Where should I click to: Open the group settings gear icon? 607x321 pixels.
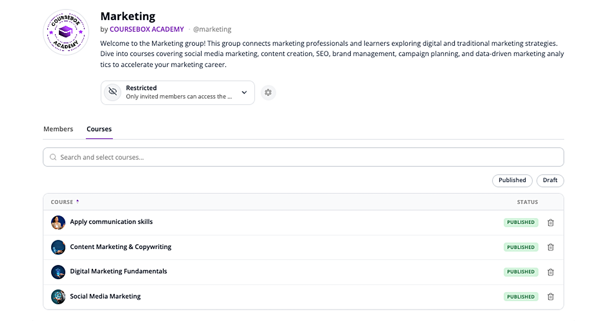268,93
